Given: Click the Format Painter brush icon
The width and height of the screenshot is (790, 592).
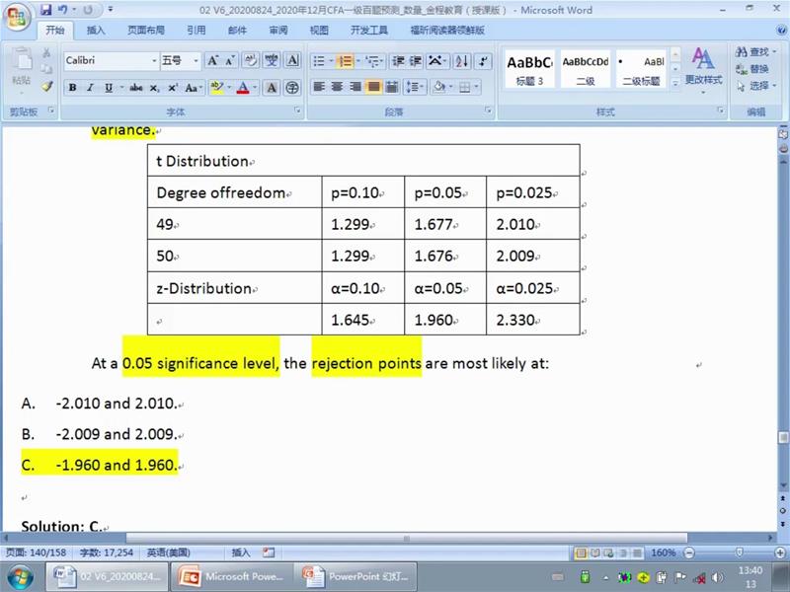Looking at the screenshot, I should 47,85.
